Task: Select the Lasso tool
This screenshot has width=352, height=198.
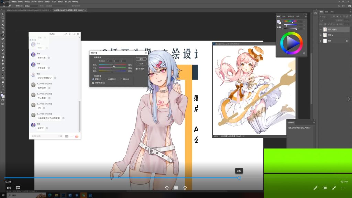Action: pyautogui.click(x=3, y=21)
